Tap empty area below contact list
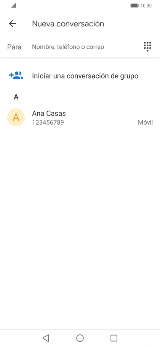Screen dimensions: 160x347 pos(80,228)
